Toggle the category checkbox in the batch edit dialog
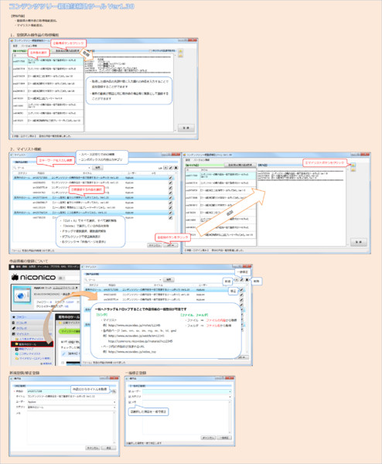 130,397
